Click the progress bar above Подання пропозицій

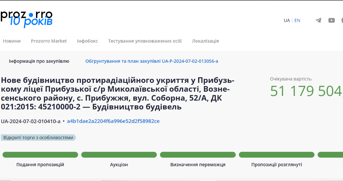(40, 155)
